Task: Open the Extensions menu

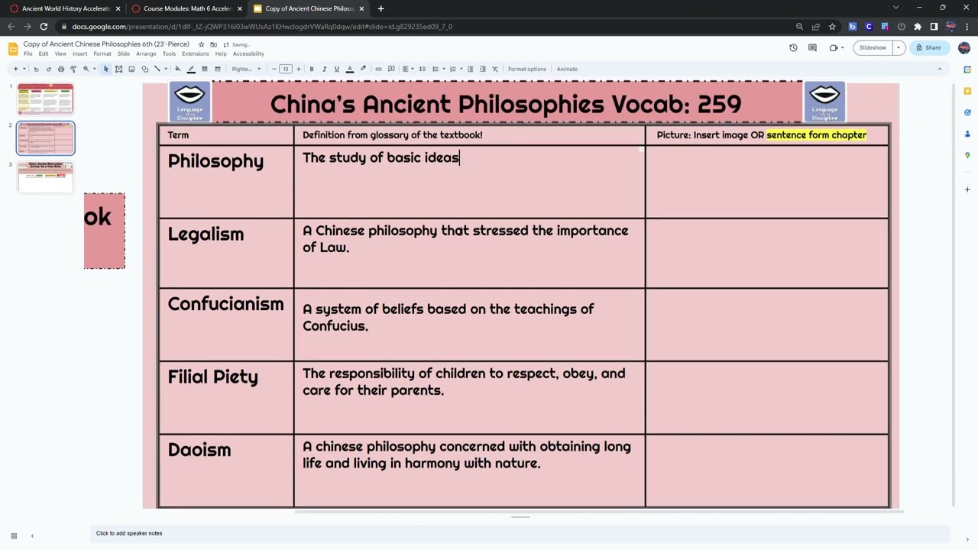Action: point(195,53)
